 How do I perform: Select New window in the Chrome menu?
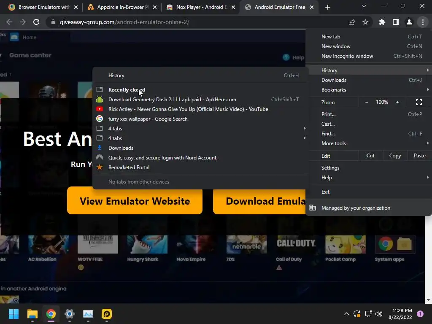pyautogui.click(x=369, y=46)
